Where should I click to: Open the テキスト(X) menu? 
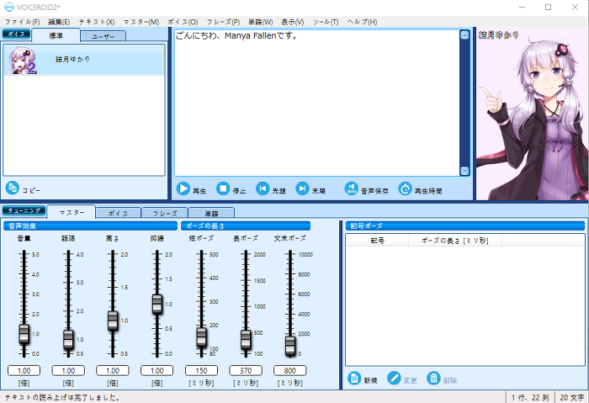click(x=97, y=22)
